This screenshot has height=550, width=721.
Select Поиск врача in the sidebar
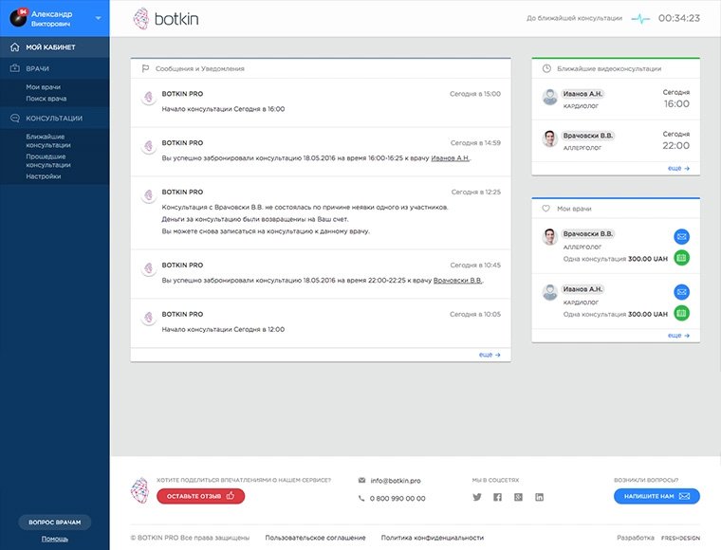click(x=46, y=99)
